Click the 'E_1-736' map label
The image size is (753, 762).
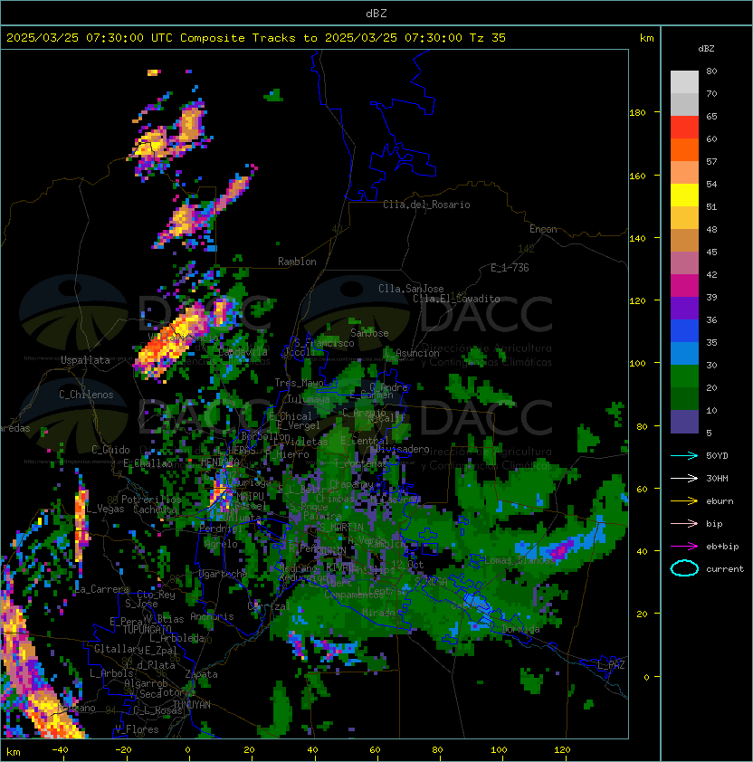coord(510,268)
